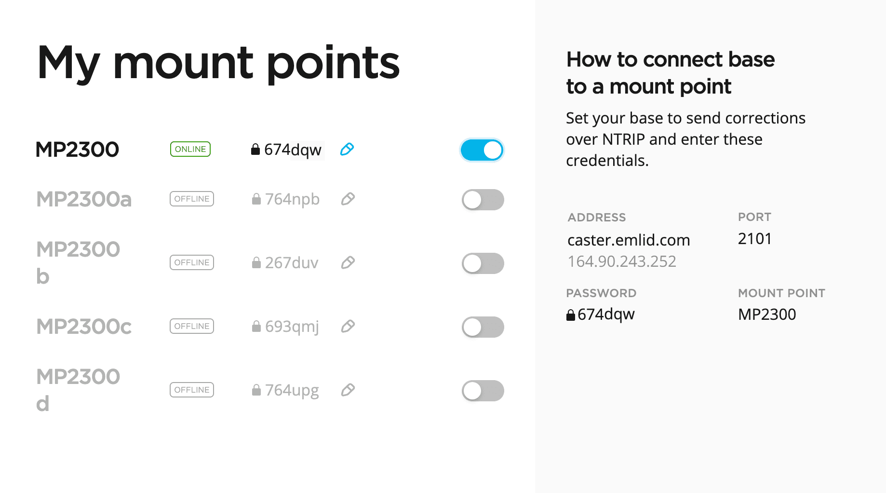Edit the MP2300a mount point password
This screenshot has height=493, width=886.
click(348, 199)
